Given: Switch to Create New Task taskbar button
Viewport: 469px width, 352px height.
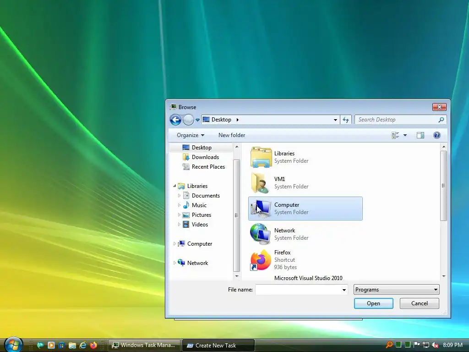Looking at the screenshot, I should coord(218,345).
